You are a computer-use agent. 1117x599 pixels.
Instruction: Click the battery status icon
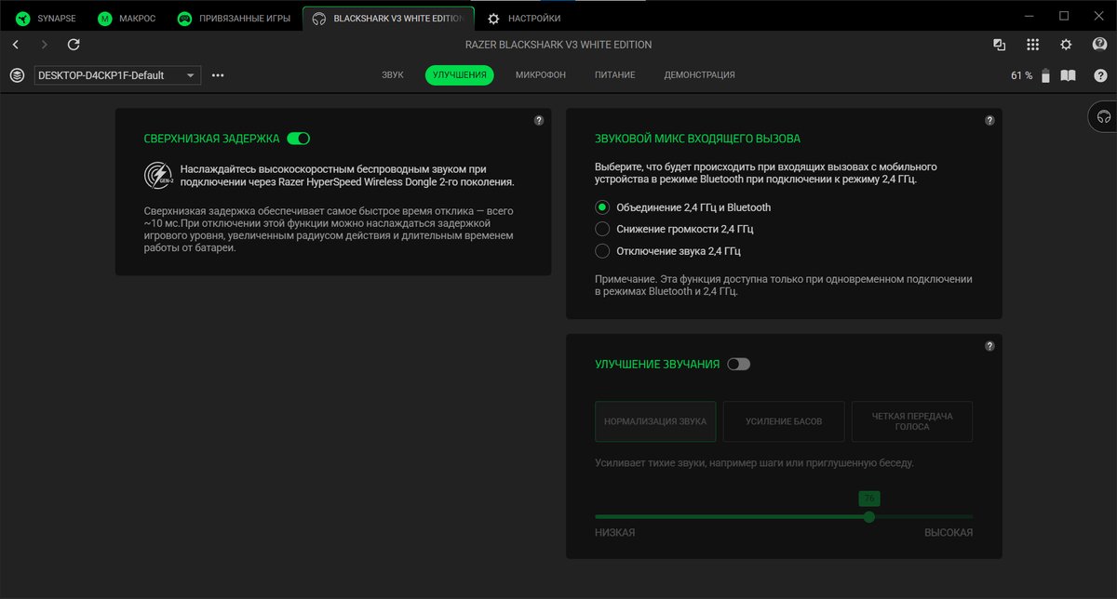[x=1045, y=75]
